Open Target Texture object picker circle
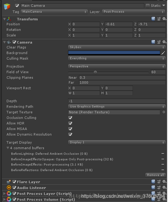This screenshot has height=202, width=168. point(164,112)
